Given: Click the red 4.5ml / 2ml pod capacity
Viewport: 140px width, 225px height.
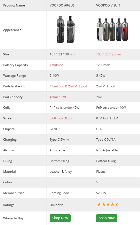Looking at the screenshot, I should tap(58, 97).
